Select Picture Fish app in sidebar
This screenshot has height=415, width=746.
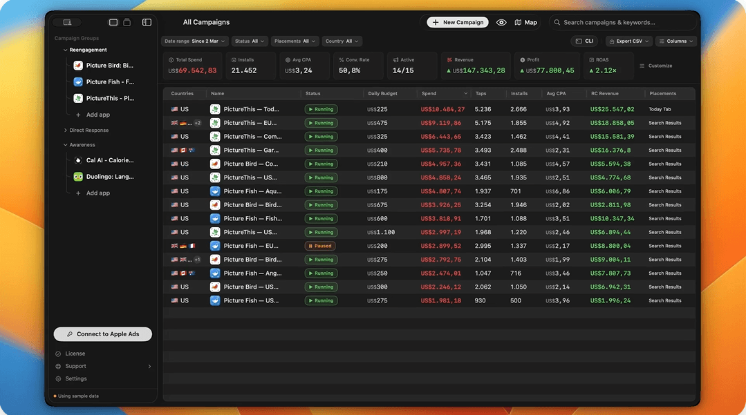pyautogui.click(x=103, y=81)
